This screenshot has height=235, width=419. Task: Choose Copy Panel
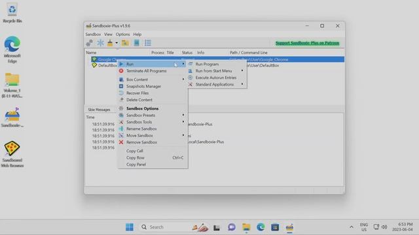(x=153, y=164)
